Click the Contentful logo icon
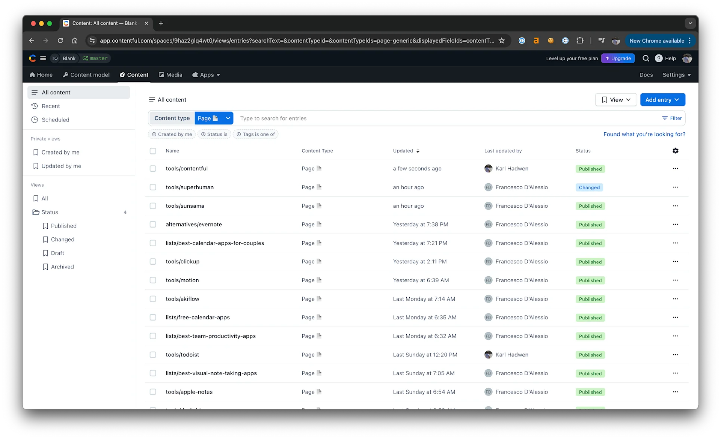The height and width of the screenshot is (439, 721). click(x=33, y=58)
